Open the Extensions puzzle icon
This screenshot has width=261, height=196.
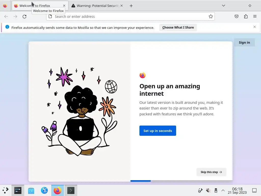coord(246,16)
